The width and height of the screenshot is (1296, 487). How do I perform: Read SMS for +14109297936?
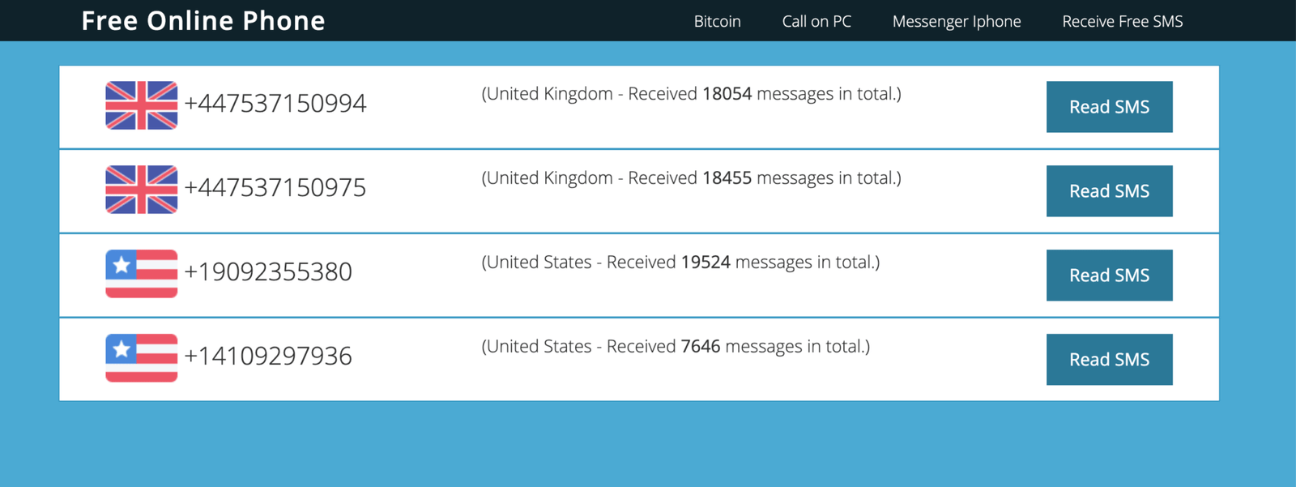[1109, 360]
